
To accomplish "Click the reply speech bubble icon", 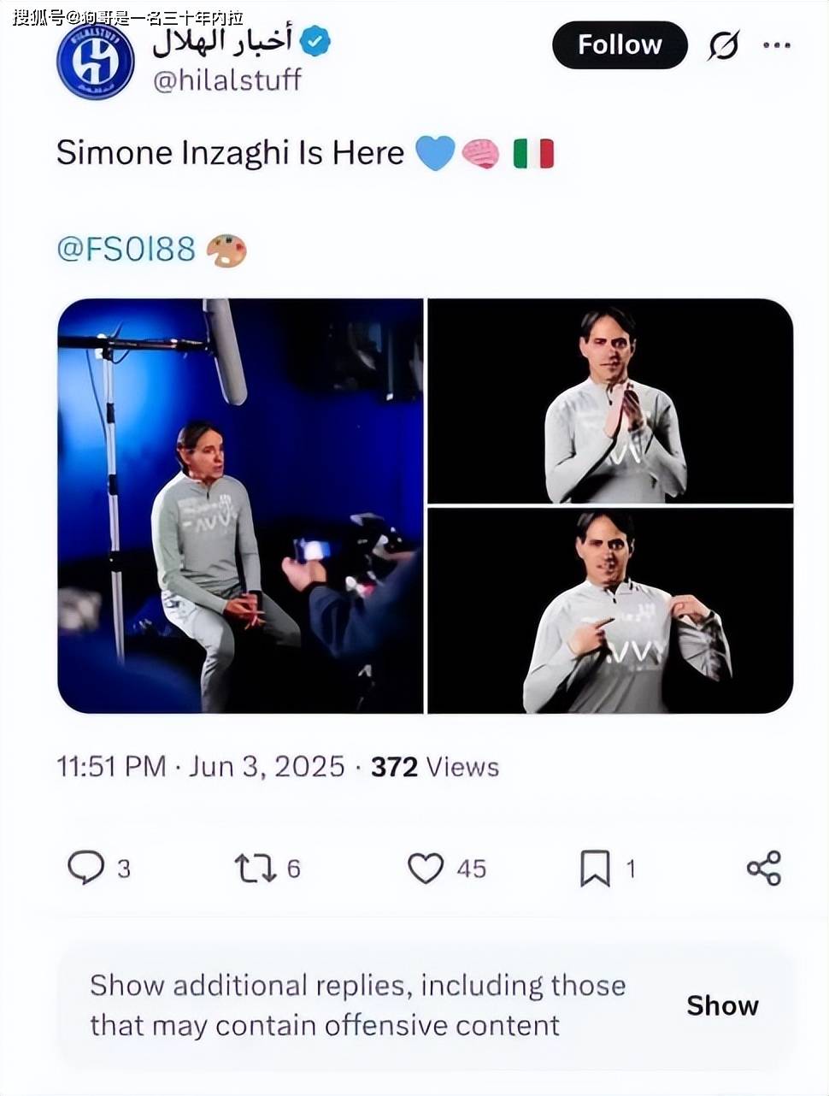I will click(85, 868).
